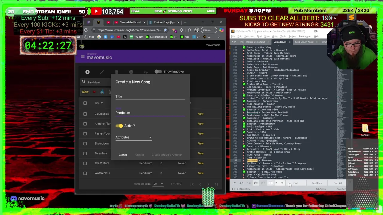Open the browser extensions puzzle icon
The image size is (383, 215).
(181, 30)
